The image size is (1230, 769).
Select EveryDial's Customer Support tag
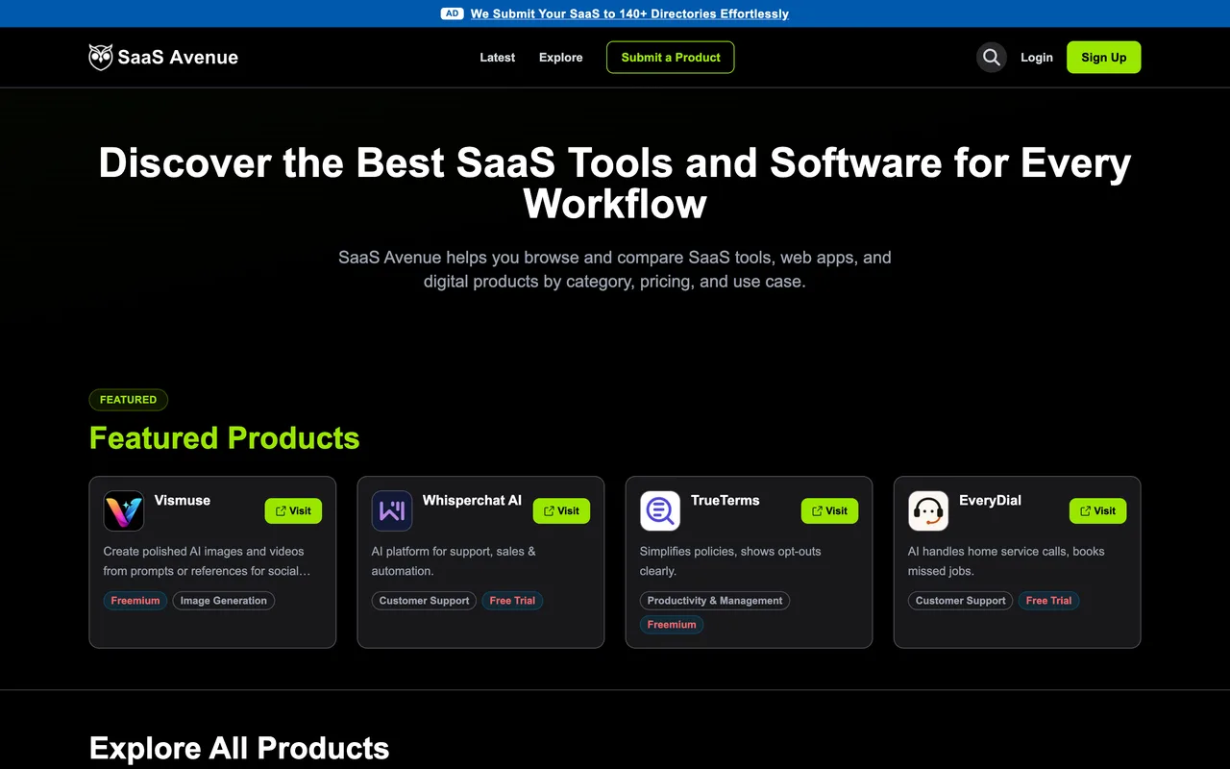pyautogui.click(x=960, y=601)
